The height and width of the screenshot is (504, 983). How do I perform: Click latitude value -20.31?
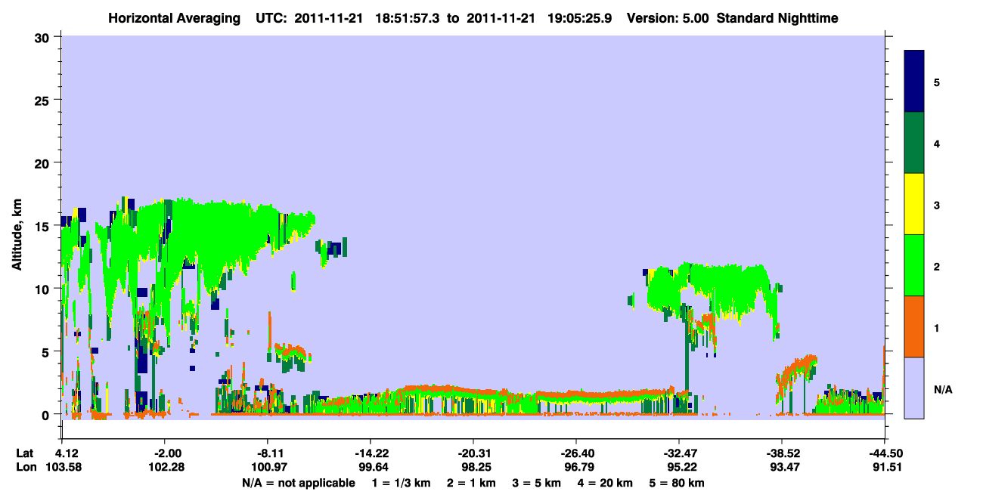[473, 453]
